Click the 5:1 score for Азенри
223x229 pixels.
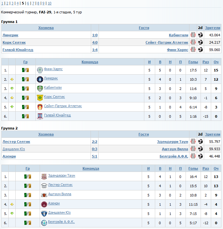[94, 156]
